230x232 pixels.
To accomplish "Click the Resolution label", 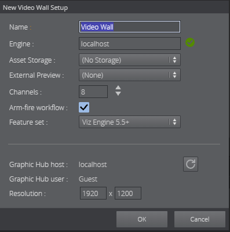I will [27, 194].
